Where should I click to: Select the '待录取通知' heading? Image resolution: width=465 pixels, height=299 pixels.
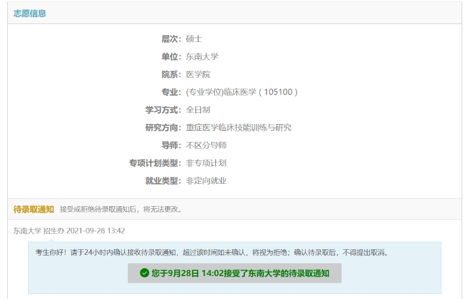[34, 210]
